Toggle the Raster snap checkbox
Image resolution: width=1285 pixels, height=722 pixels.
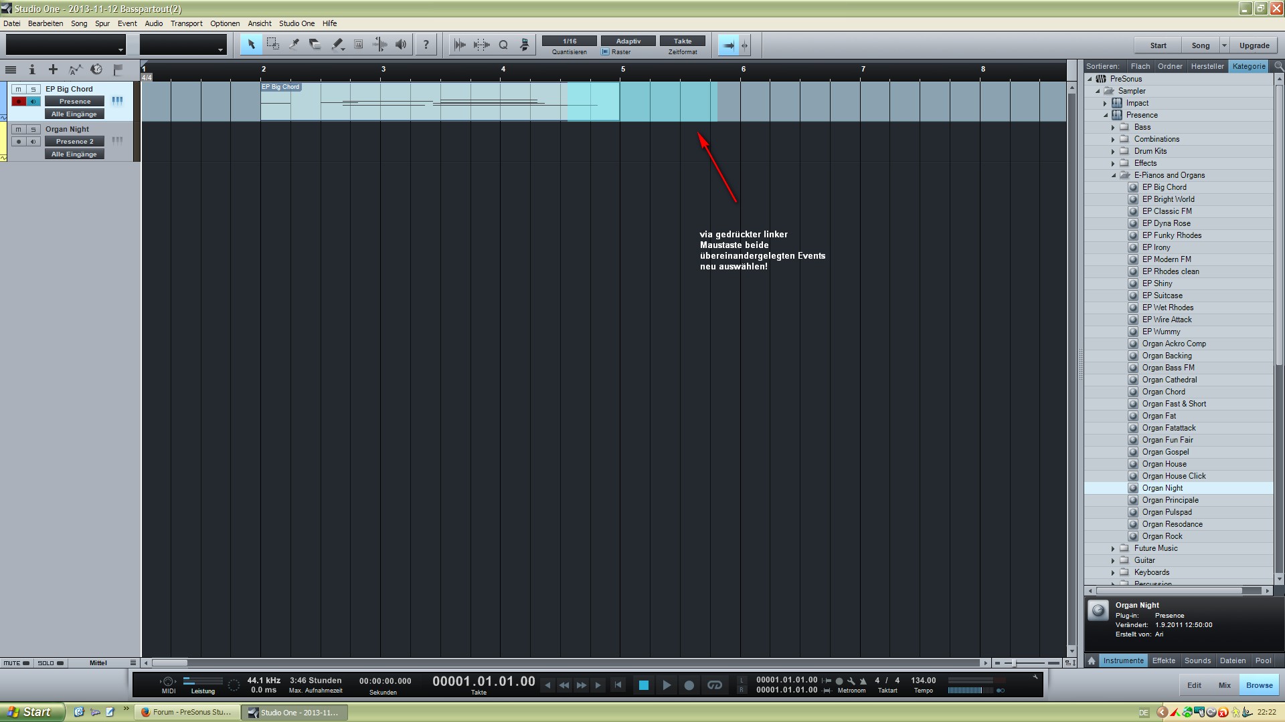tap(606, 51)
